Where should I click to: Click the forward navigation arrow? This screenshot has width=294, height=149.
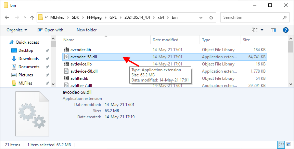click(17, 17)
